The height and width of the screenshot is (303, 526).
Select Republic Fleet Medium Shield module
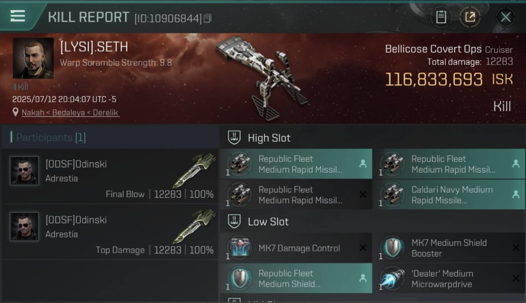coord(296,278)
